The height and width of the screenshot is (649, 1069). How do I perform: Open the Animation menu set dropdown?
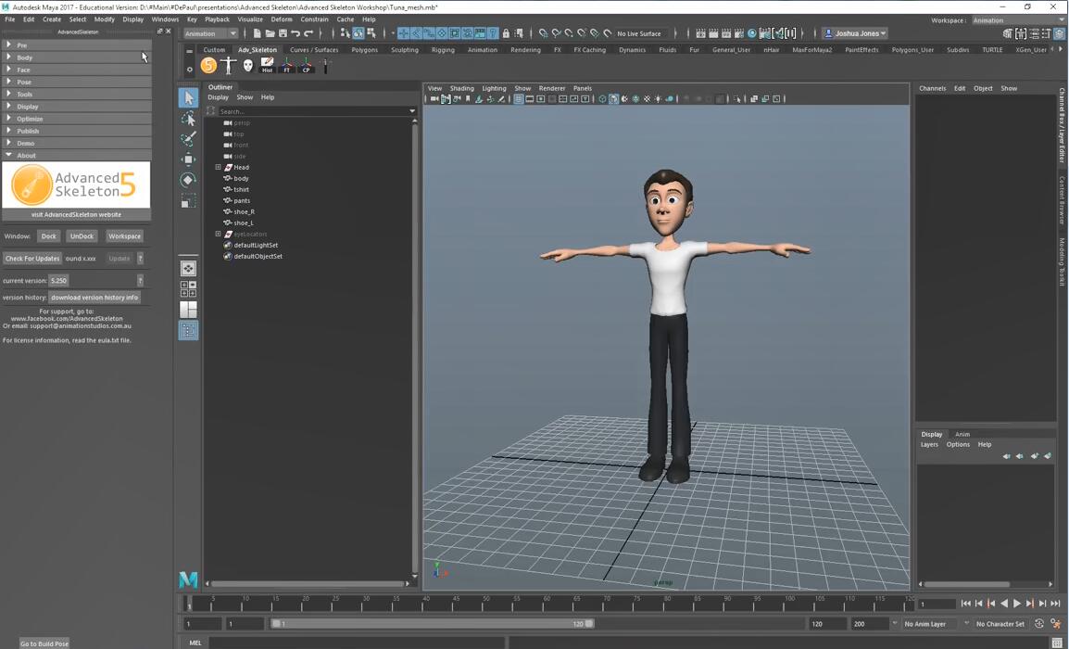click(x=210, y=33)
